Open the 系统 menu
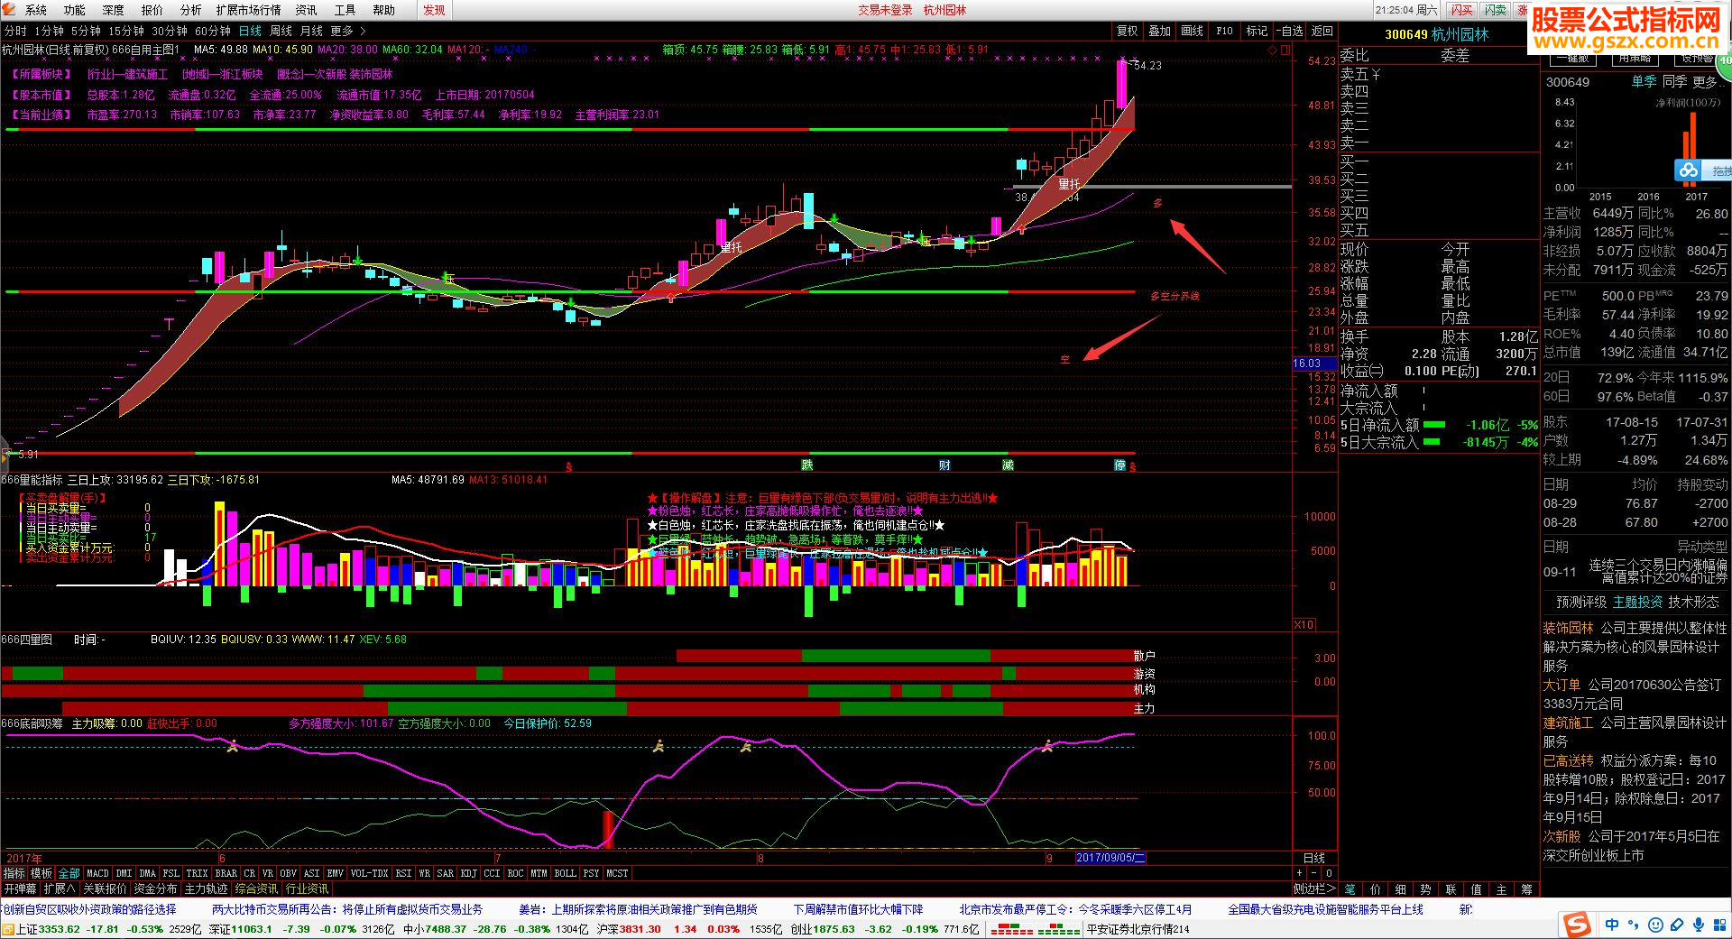Viewport: 1732px width, 939px height. coord(36,10)
